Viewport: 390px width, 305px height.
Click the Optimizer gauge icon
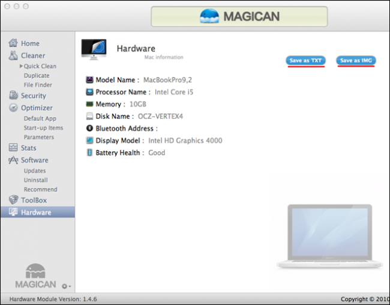(13, 107)
